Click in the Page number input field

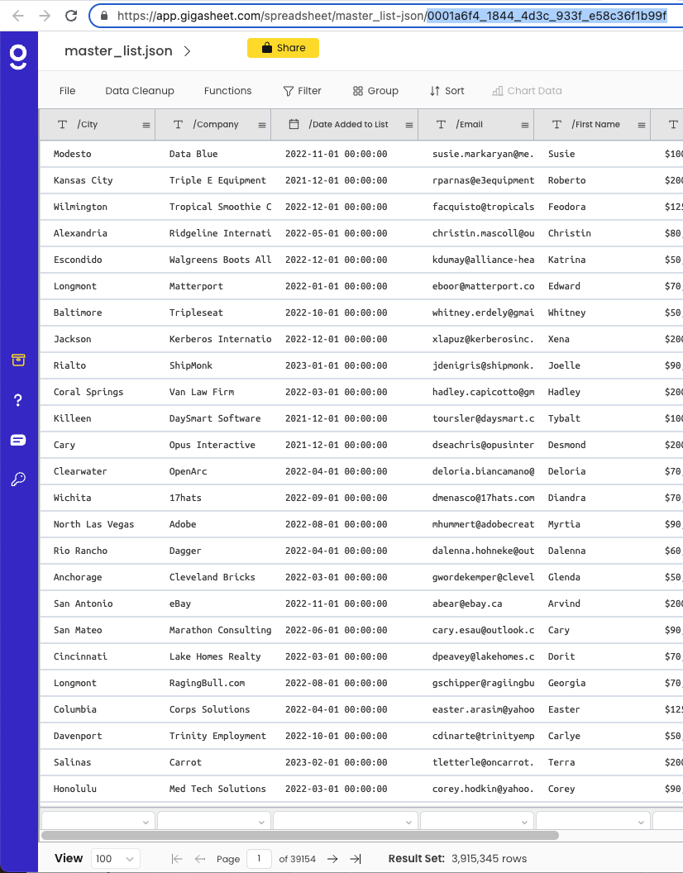click(x=259, y=859)
